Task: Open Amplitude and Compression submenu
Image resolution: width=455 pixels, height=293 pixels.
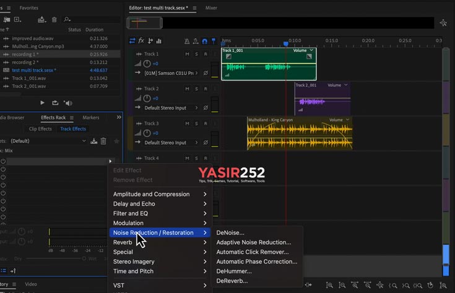Action: coord(160,194)
